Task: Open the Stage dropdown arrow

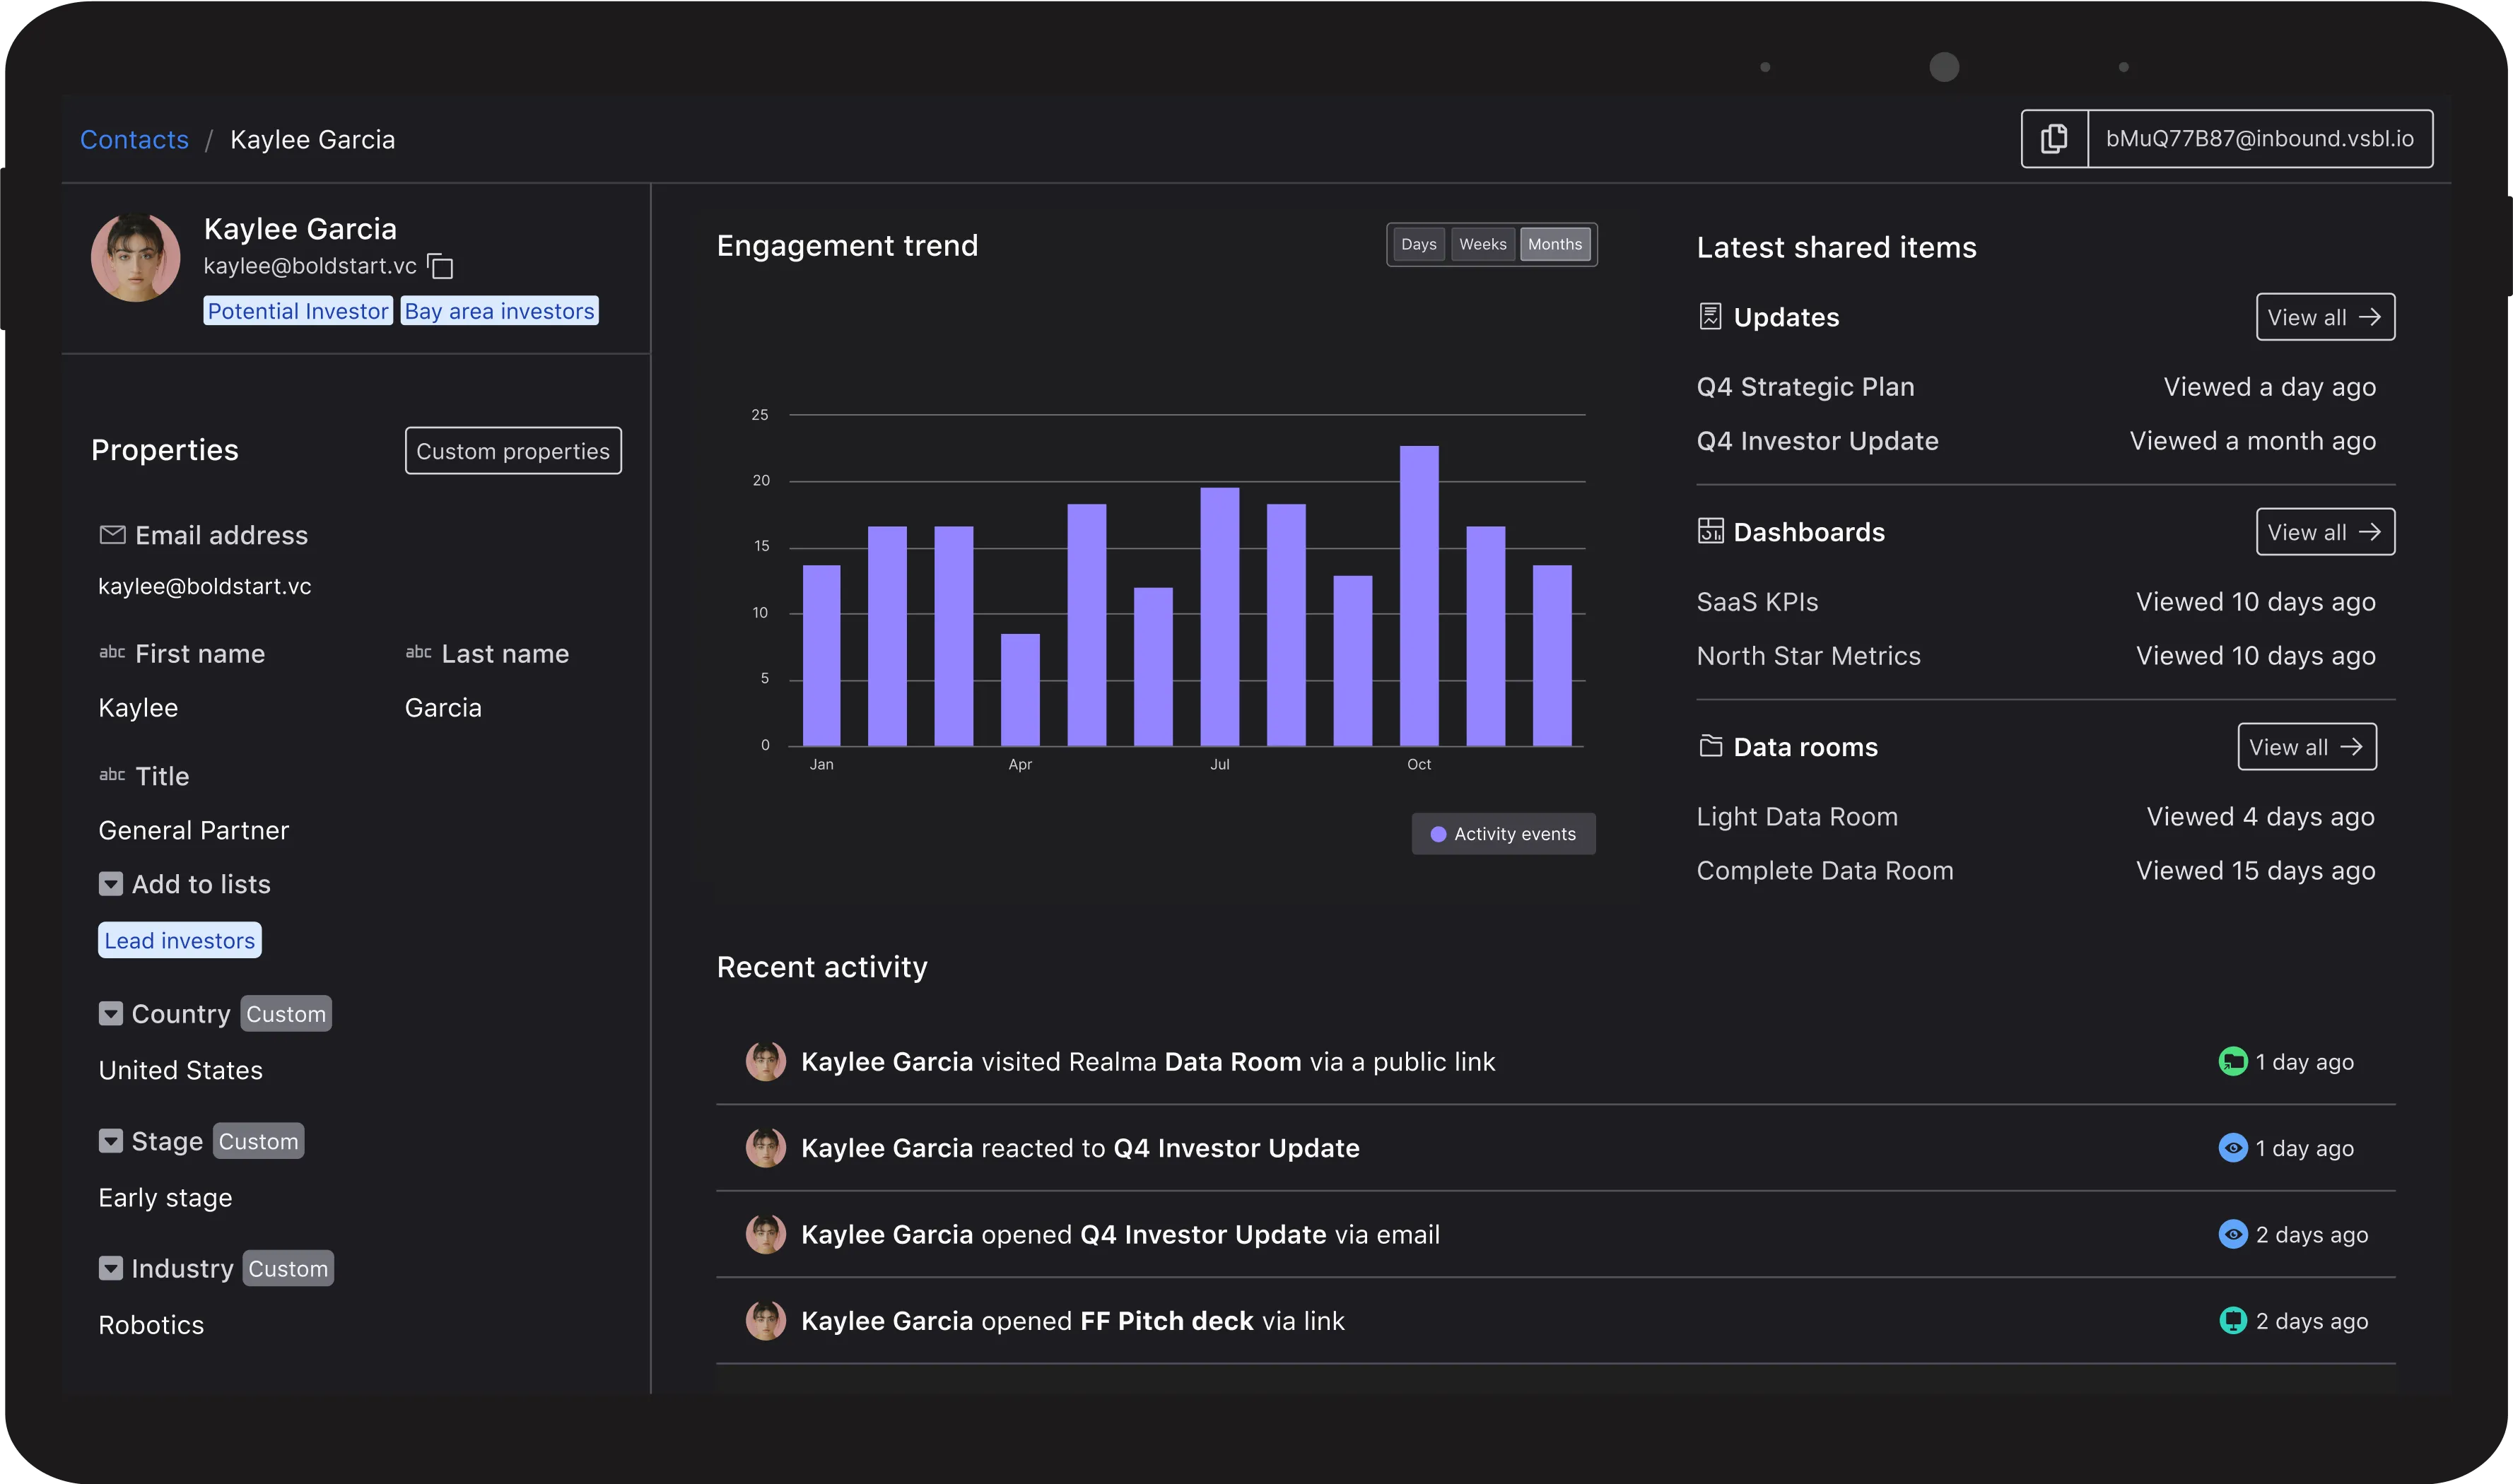Action: (111, 1141)
